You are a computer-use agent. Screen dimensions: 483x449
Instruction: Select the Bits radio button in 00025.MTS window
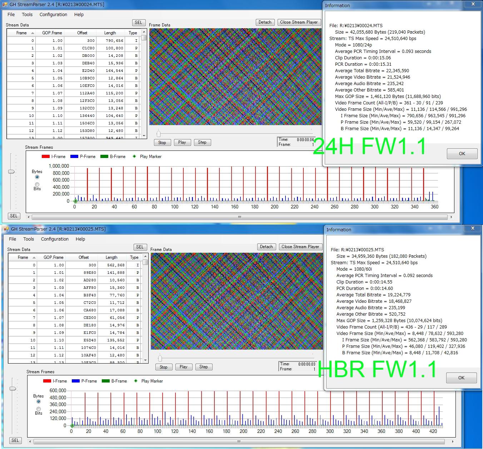tap(39, 409)
